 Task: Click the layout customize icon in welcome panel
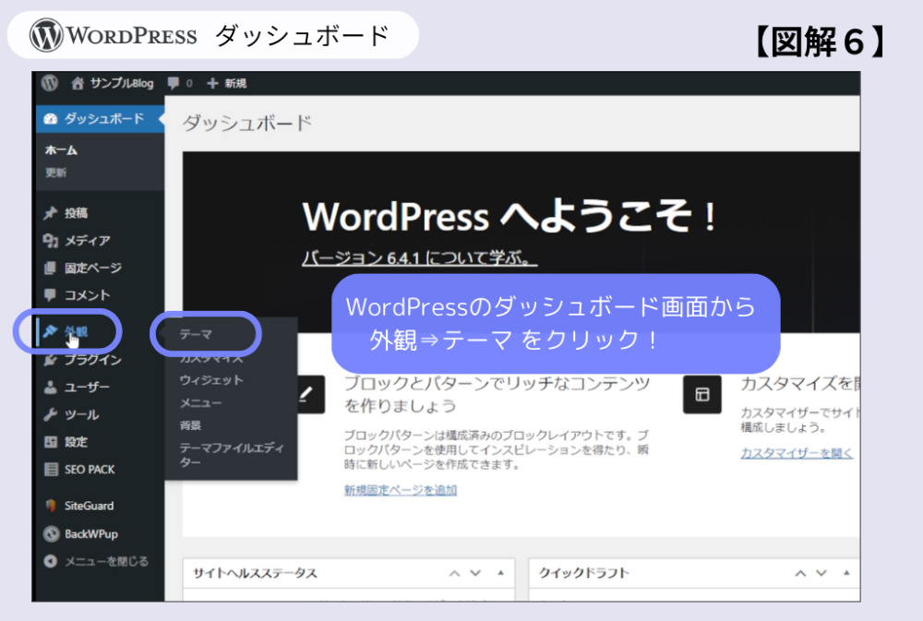pos(702,394)
